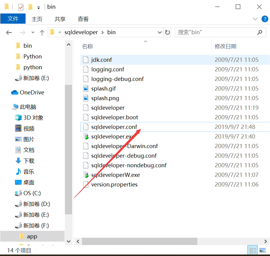Click the file list horizontal scrollbar thumb
Screen dimensions: 270x256
140,241
